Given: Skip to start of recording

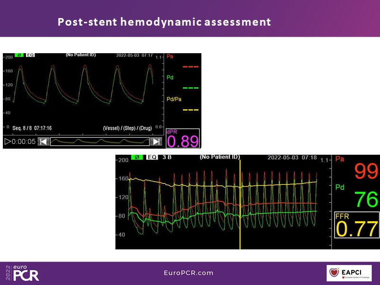Looking at the screenshot, I should (x=43, y=142).
